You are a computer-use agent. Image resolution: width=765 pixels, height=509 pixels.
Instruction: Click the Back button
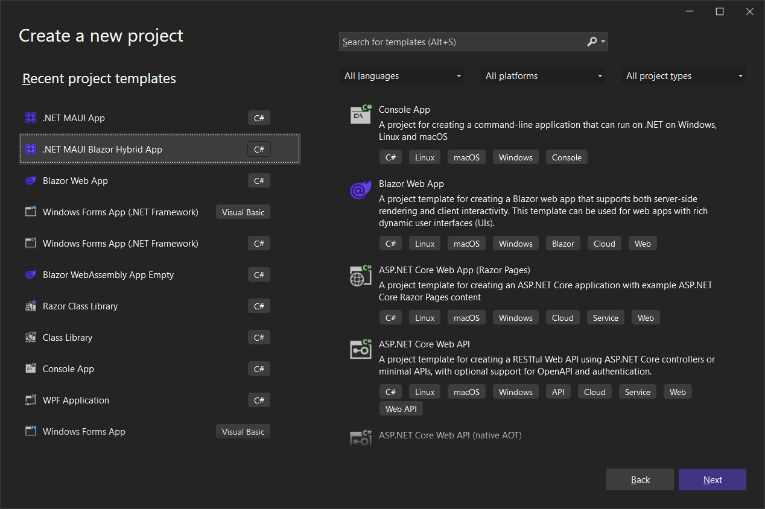point(640,479)
